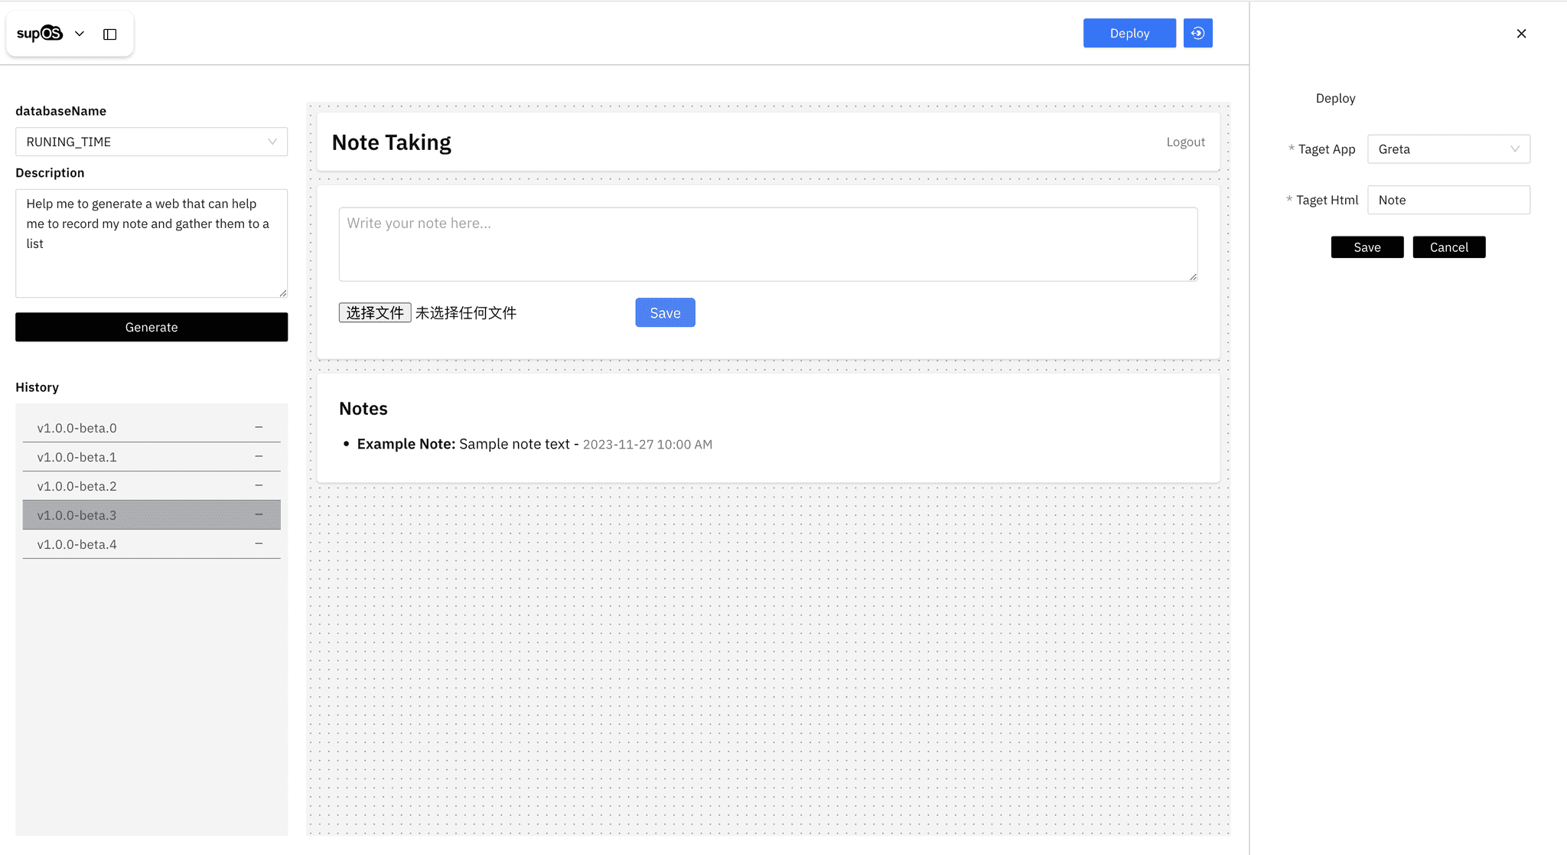
Task: Click the Description label above the text area
Action: [50, 173]
